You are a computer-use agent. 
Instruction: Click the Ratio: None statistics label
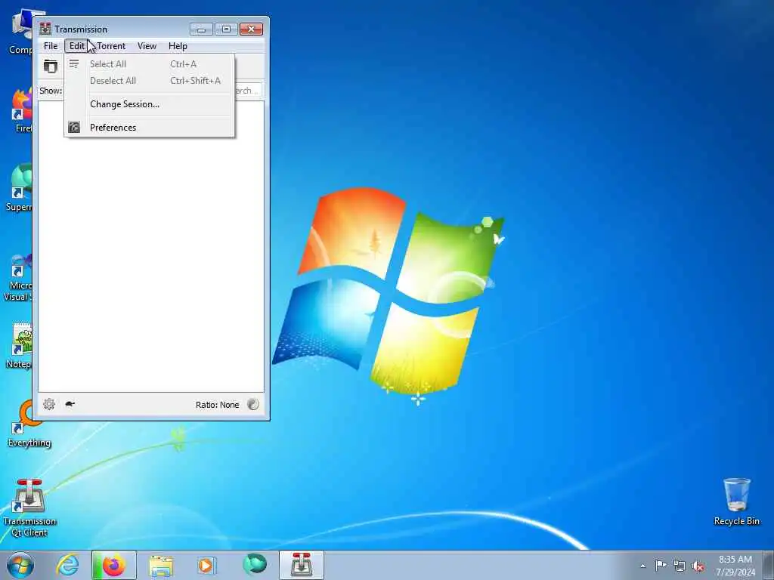(x=217, y=405)
